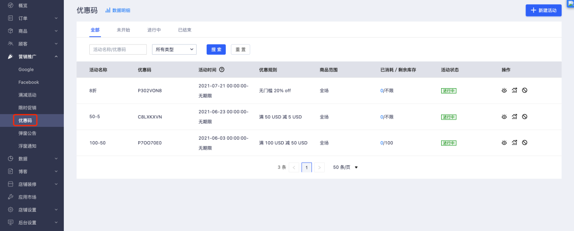Click coupon code P7OO70E0

150,143
